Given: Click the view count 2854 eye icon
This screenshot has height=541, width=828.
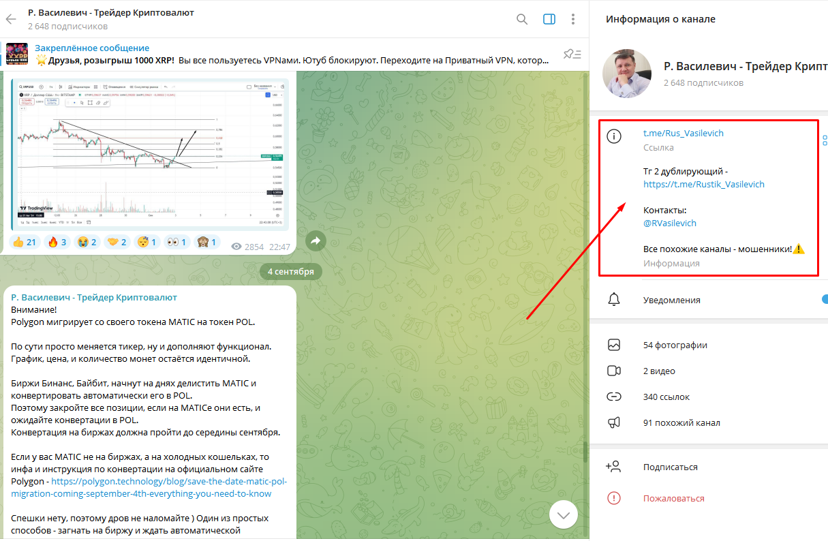Looking at the screenshot, I should [x=237, y=247].
